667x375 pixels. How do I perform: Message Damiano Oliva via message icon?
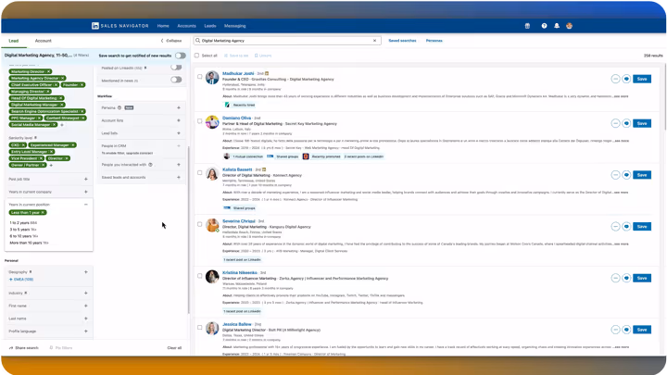pos(626,123)
